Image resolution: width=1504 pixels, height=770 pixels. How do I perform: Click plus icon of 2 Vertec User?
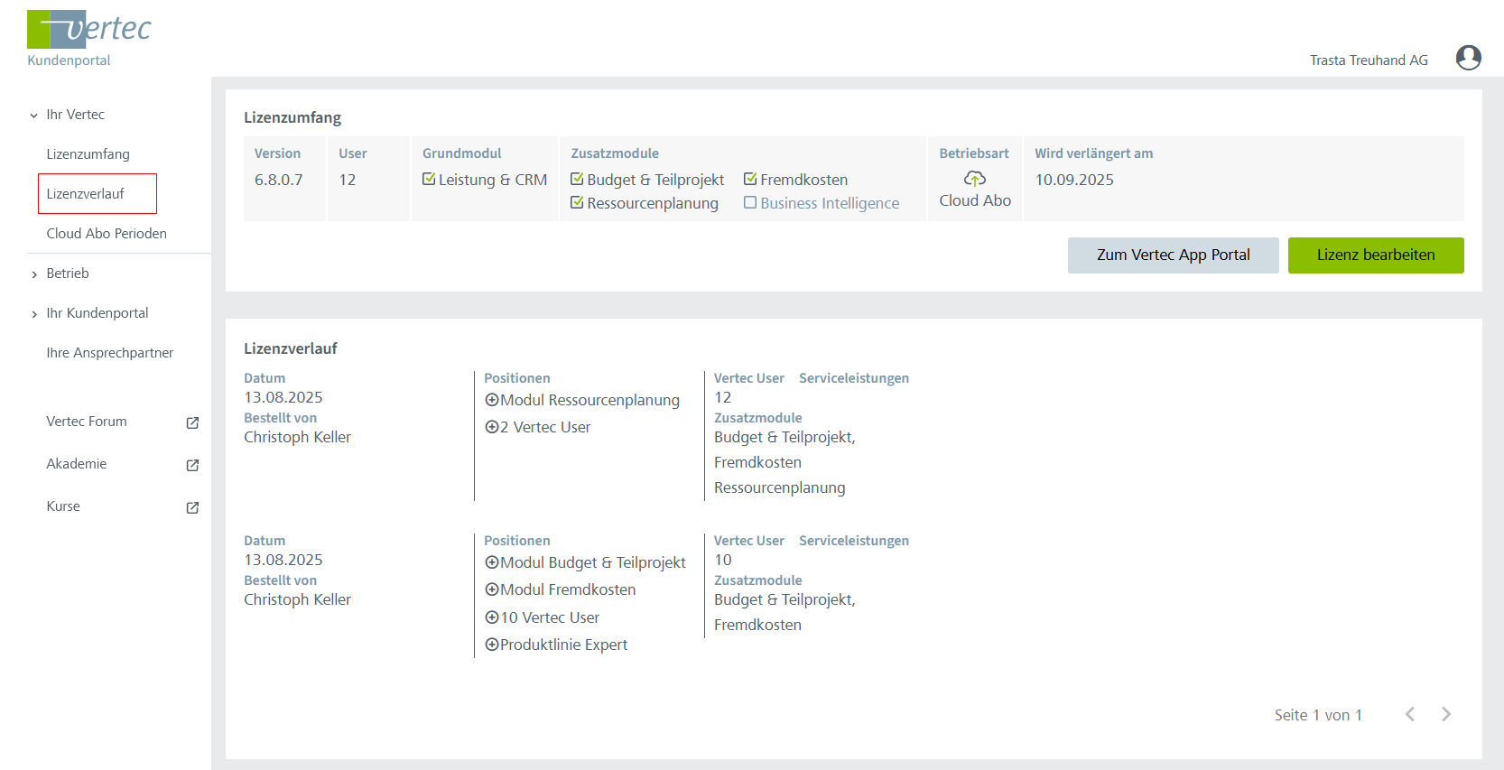point(492,427)
